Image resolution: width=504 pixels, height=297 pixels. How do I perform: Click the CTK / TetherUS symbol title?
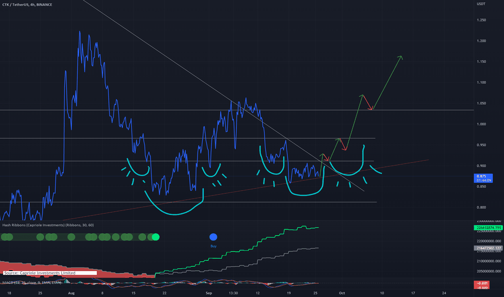coord(27,4)
